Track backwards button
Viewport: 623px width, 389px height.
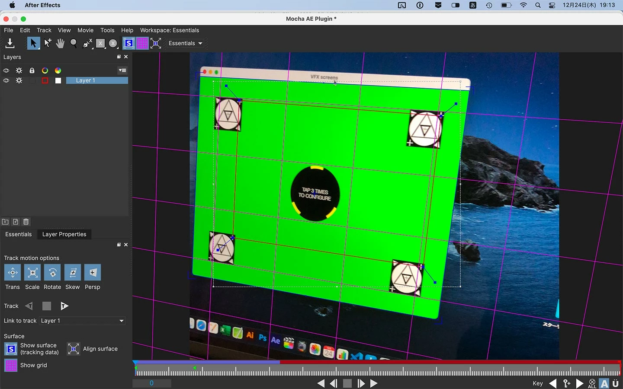point(29,306)
